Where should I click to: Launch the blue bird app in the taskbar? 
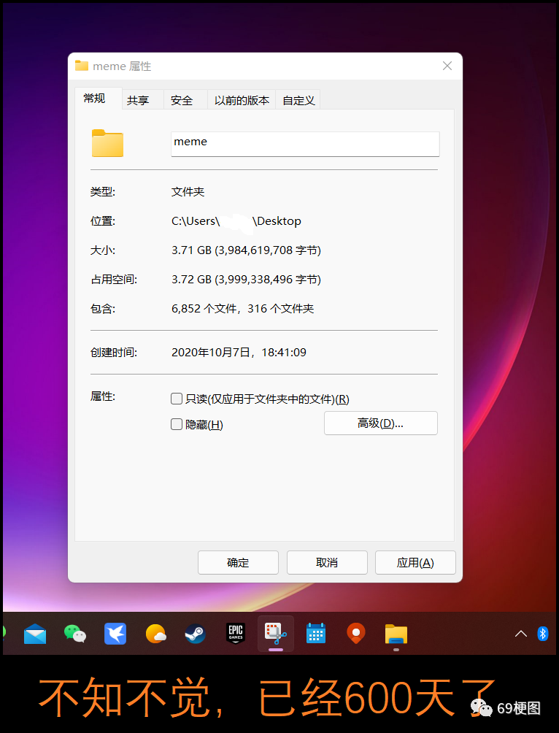click(115, 634)
